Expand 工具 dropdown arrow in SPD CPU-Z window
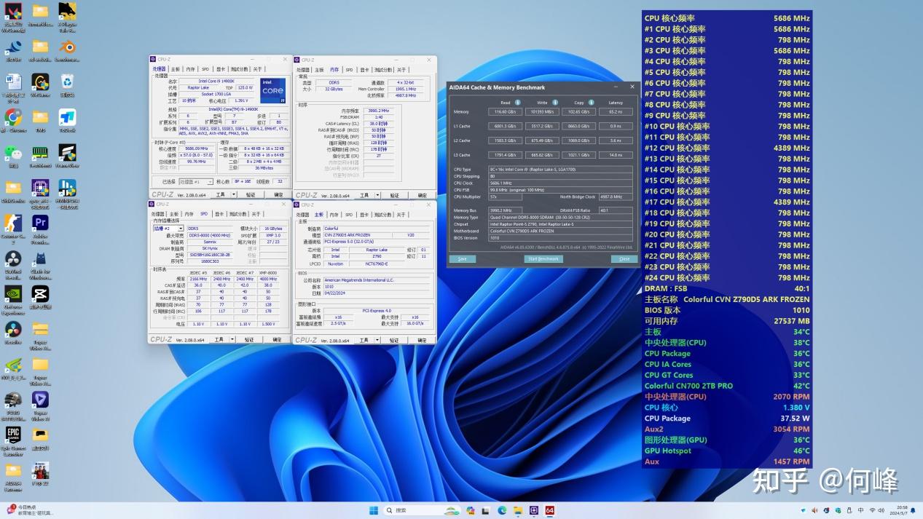This screenshot has width=923, height=519. point(233,339)
